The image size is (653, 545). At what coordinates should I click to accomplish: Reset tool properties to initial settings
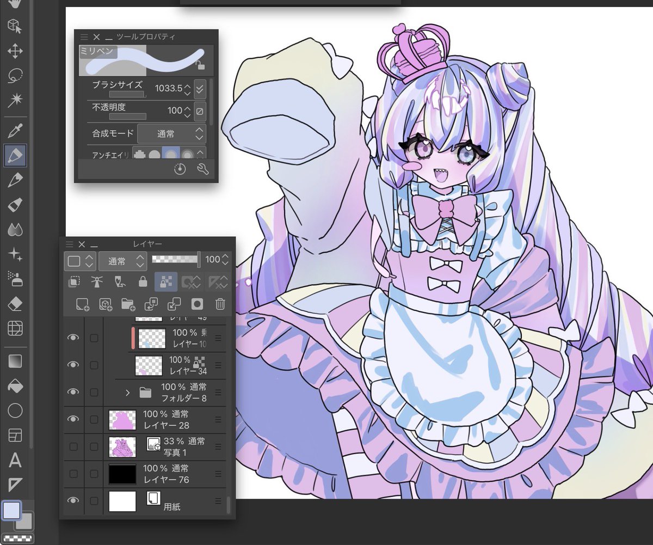pyautogui.click(x=180, y=169)
